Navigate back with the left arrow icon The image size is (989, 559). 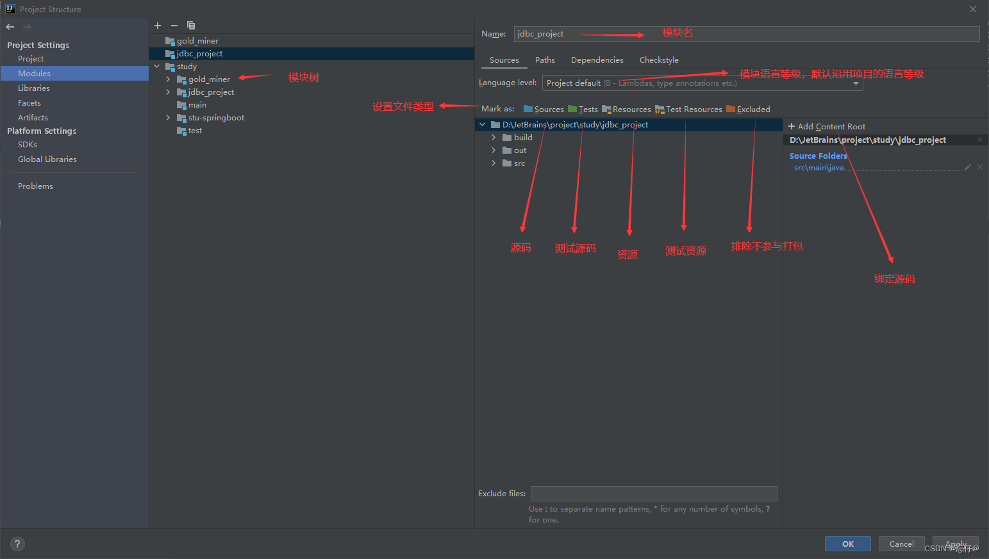point(10,26)
